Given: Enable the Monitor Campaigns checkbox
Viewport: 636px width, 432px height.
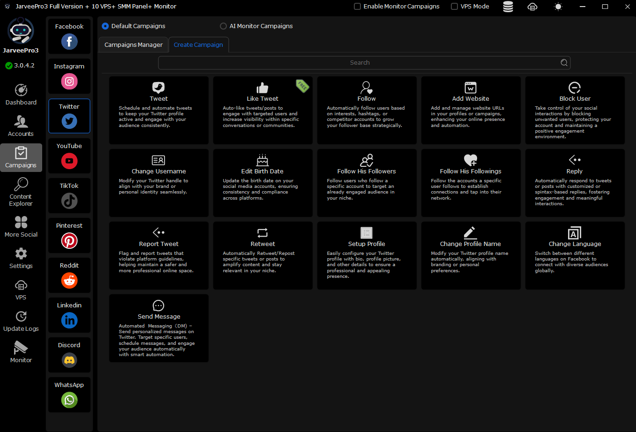Looking at the screenshot, I should (x=358, y=7).
